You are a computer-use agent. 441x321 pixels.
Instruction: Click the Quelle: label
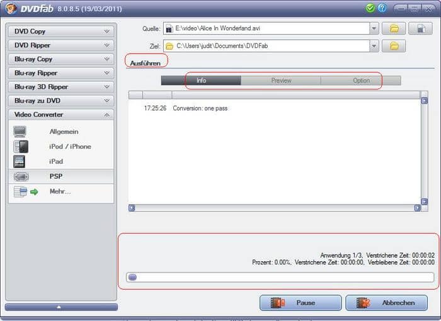click(151, 28)
